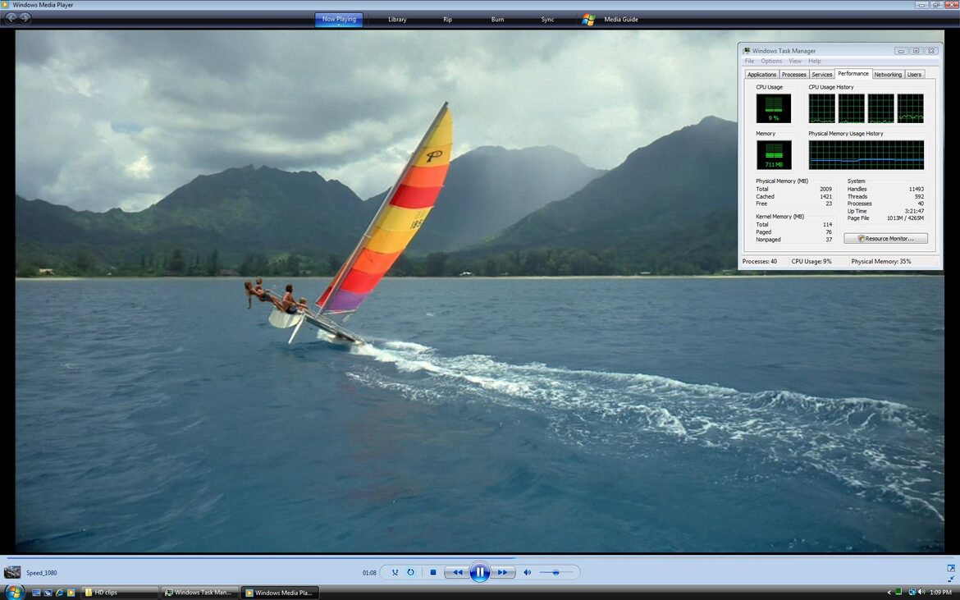Toggle shuffle in the player controls
This screenshot has width=960, height=600.
click(395, 572)
